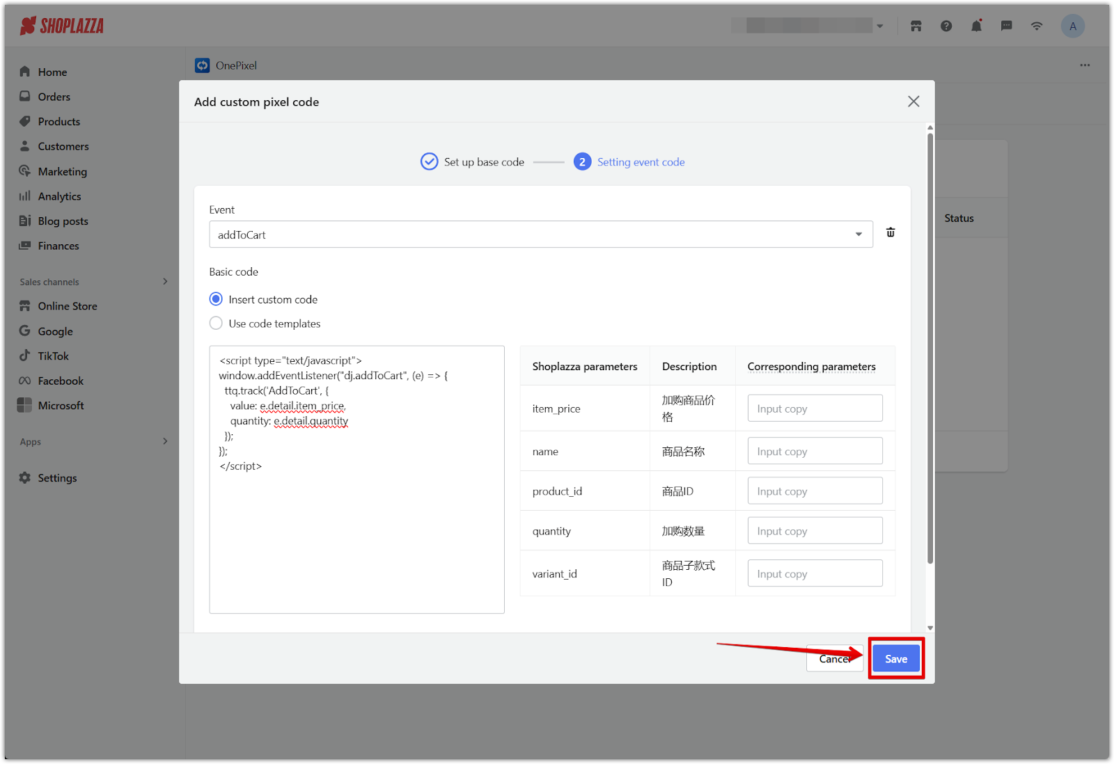Open the help question mark icon
The width and height of the screenshot is (1114, 764).
tap(946, 26)
